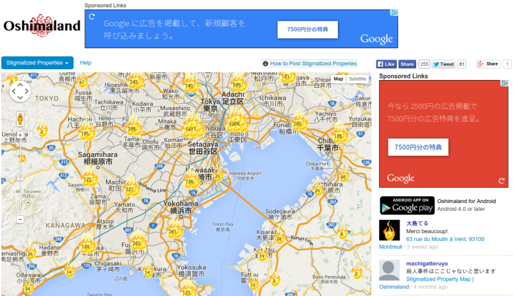Click the flame avatar thumbnail of 大島てる
Image resolution: width=513 pixels, height=296 pixels.
[389, 230]
